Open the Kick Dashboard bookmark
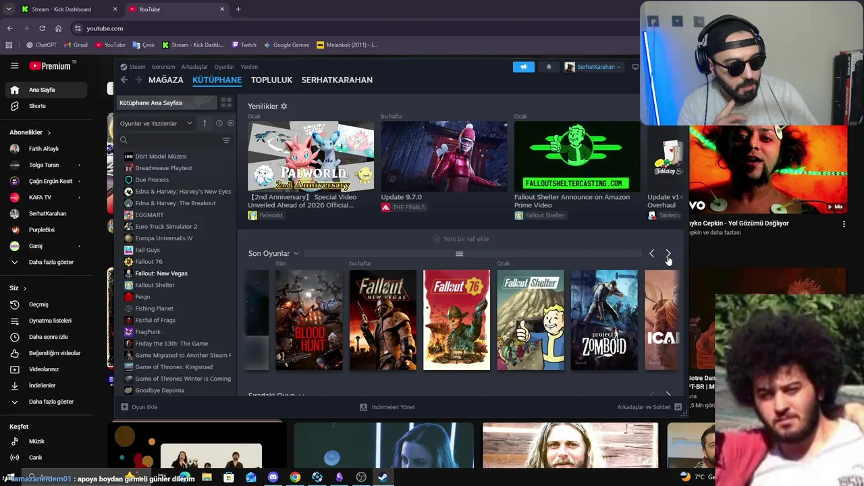Image resolution: width=864 pixels, height=486 pixels. [x=192, y=45]
